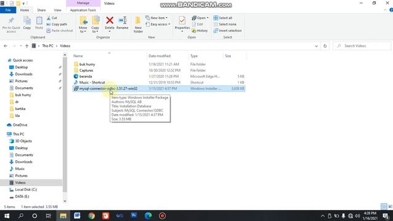
Task: Open Task View from taskbar
Action: point(49,215)
